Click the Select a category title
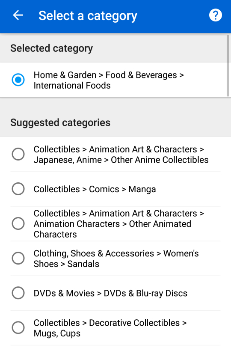This screenshot has width=231, height=348. (x=88, y=16)
